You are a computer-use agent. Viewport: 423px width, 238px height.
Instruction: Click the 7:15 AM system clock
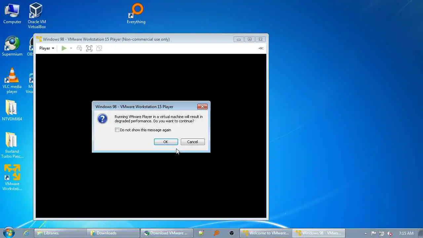(x=406, y=233)
